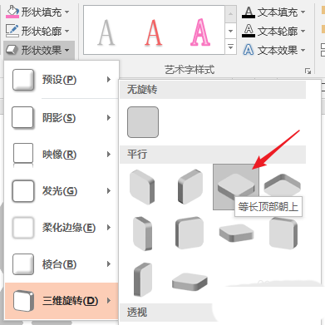Viewport: 325px width, 325px height.
Task: Open the 艺术字样式 dialog launcher
Action: click(308, 71)
